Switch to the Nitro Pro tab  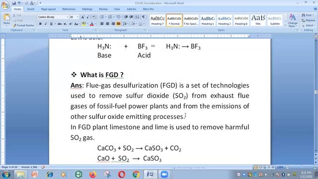[x=148, y=9]
